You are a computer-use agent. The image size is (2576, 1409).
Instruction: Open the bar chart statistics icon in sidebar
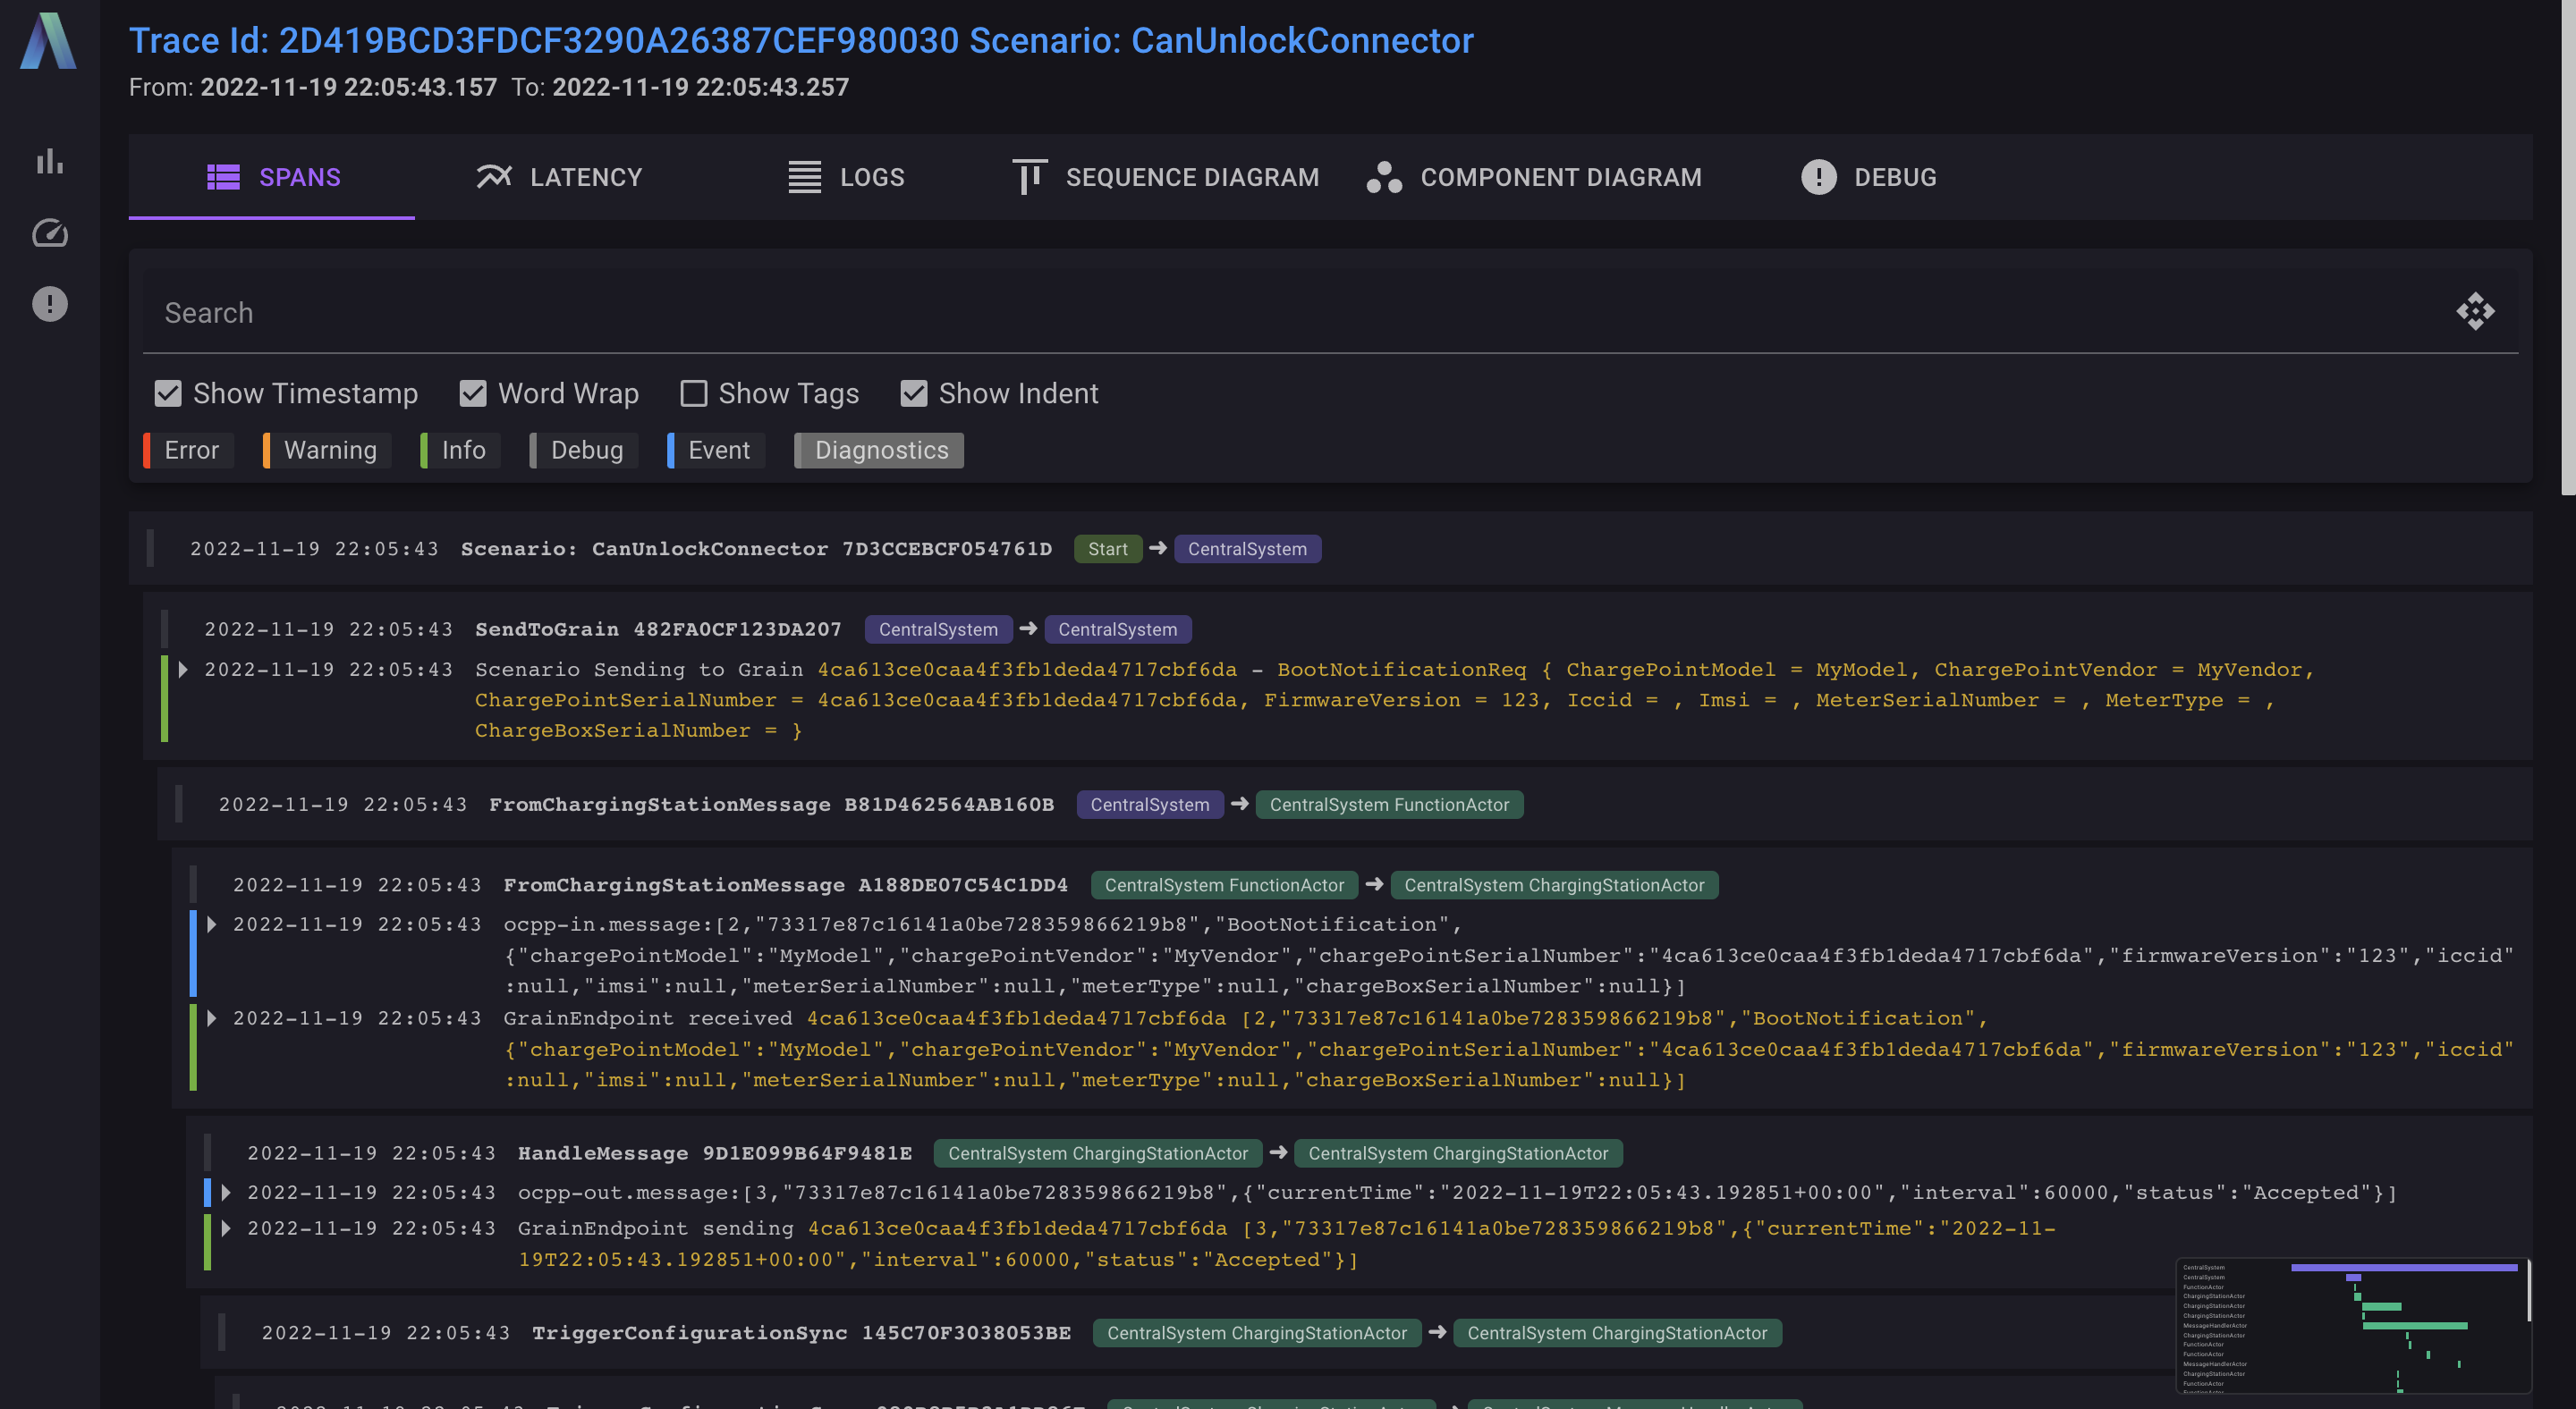[48, 163]
